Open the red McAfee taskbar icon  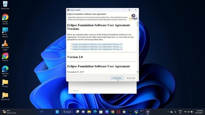(119, 112)
